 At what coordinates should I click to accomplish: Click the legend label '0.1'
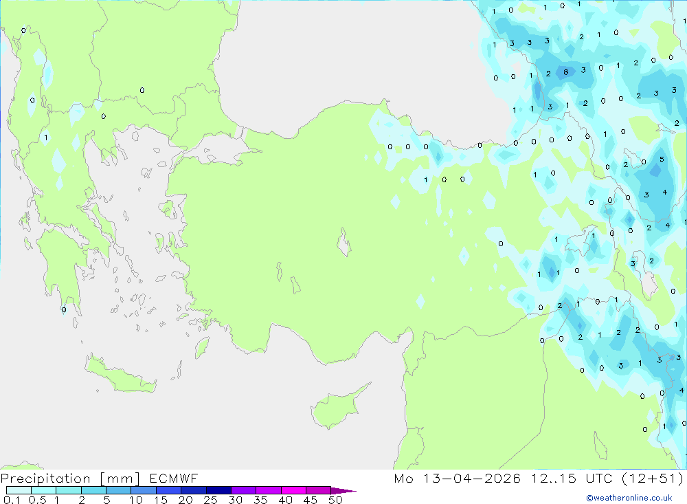[12, 500]
